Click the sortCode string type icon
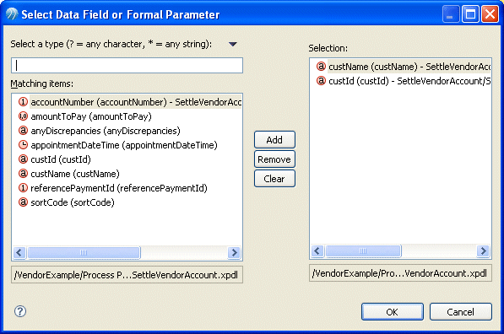This screenshot has height=334, width=504. 23,202
